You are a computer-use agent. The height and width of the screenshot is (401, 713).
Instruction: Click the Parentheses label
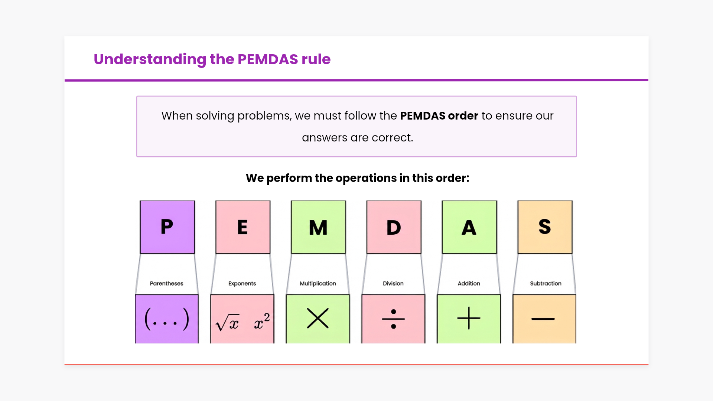[x=166, y=283]
